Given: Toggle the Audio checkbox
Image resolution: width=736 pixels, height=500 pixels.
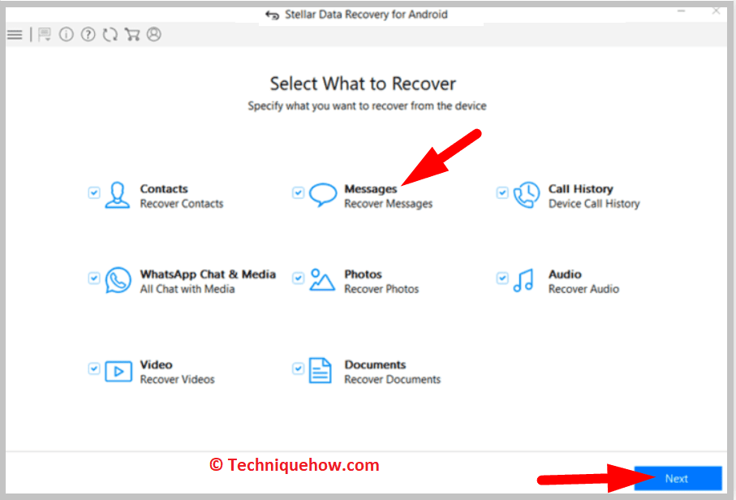Looking at the screenshot, I should (502, 278).
